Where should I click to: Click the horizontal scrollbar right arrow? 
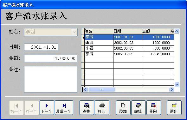pyautogui.click(x=171, y=89)
